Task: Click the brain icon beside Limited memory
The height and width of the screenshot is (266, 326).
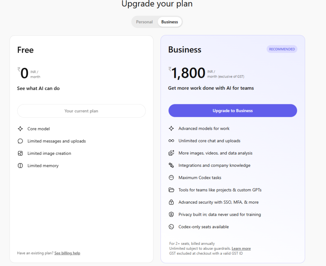Action: click(x=20, y=166)
